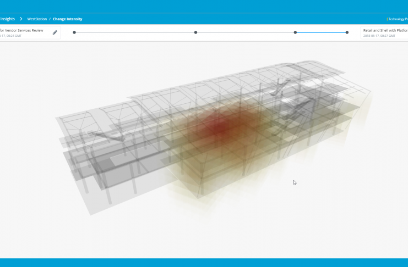Click the Insights breadcrumb link
This screenshot has width=408, height=267.
(x=8, y=19)
